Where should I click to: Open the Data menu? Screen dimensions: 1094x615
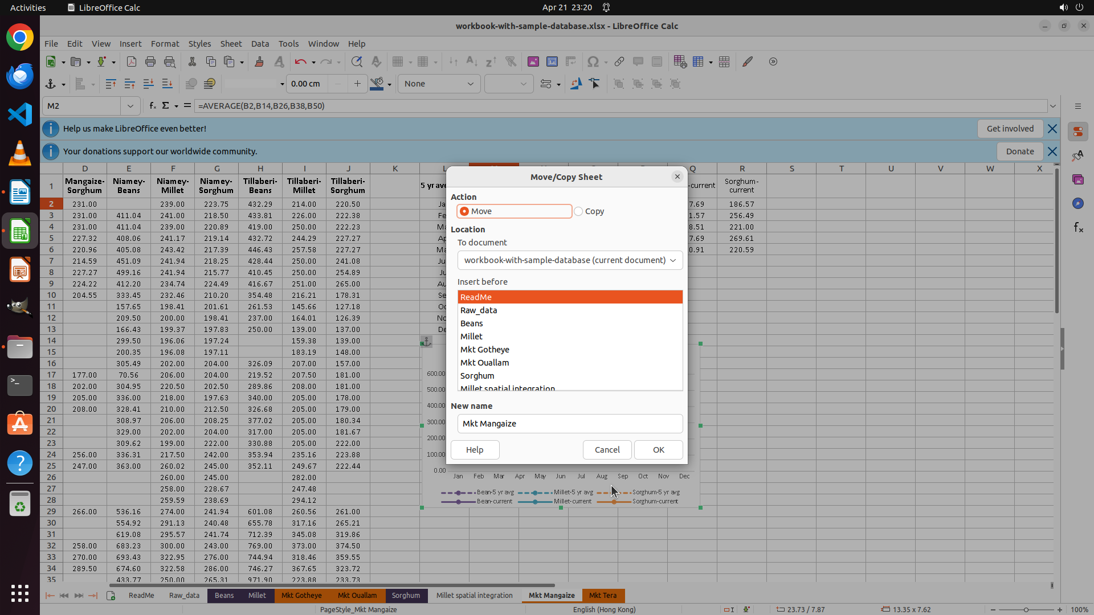pos(260,44)
